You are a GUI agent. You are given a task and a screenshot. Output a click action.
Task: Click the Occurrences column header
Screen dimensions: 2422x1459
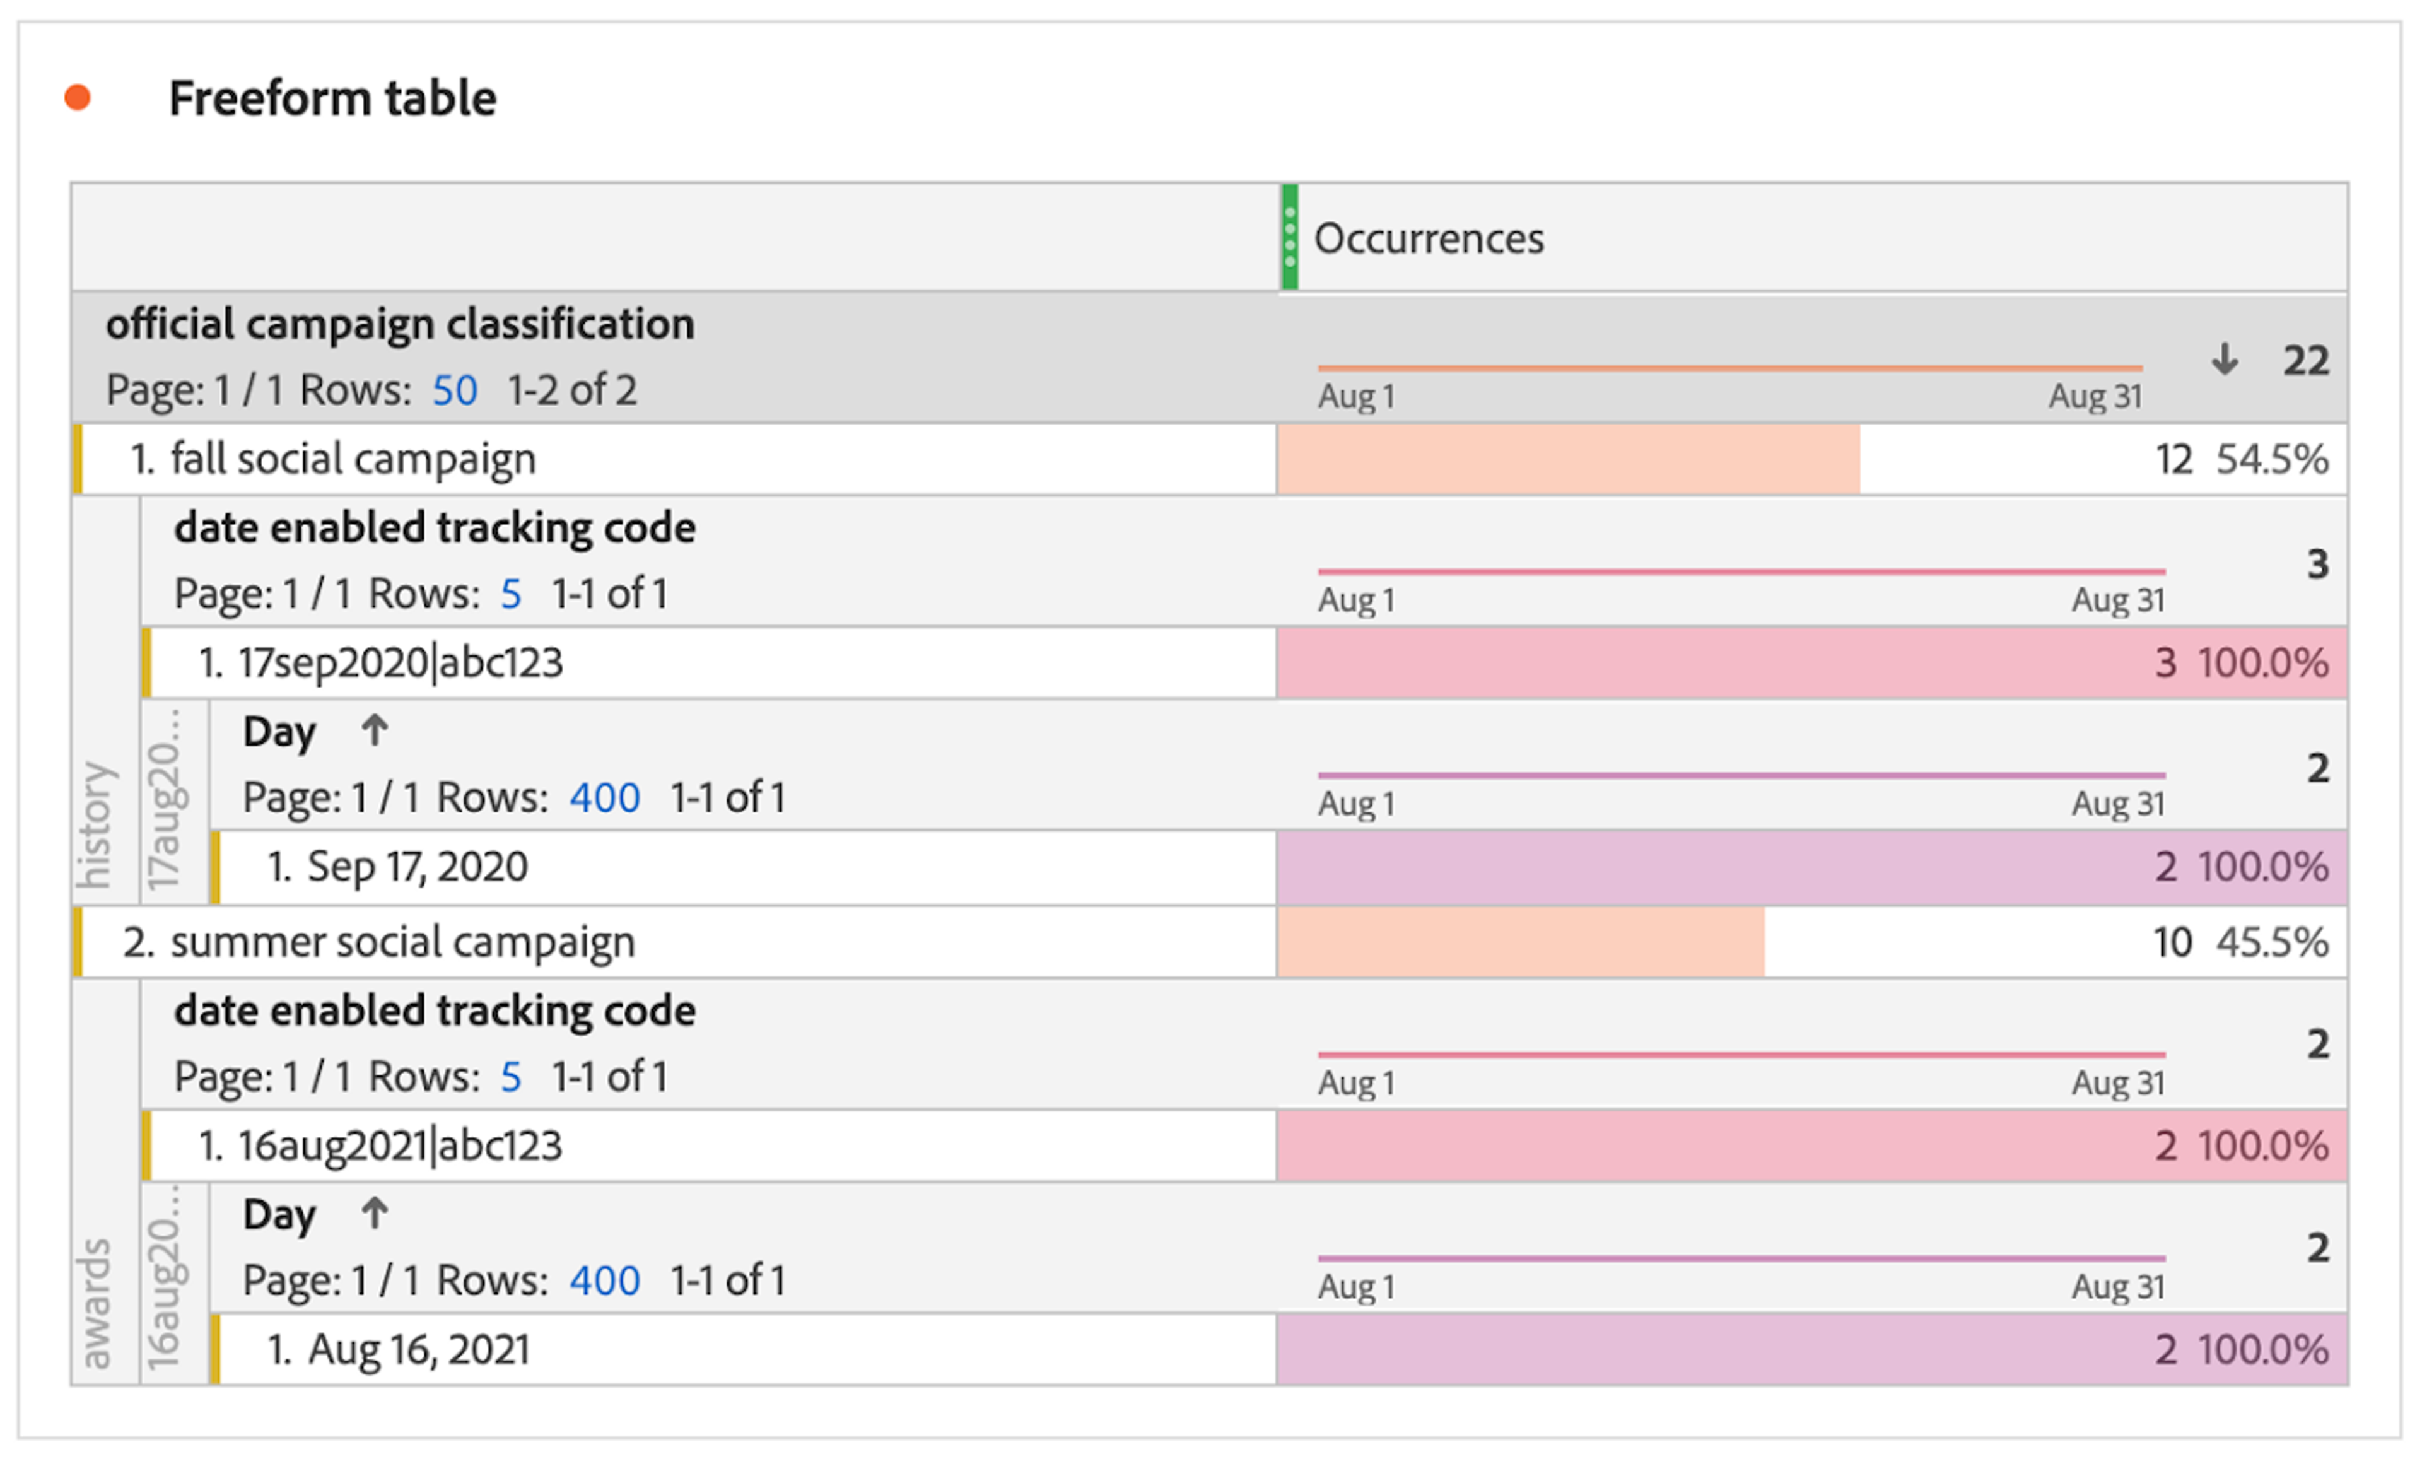click(x=1428, y=239)
